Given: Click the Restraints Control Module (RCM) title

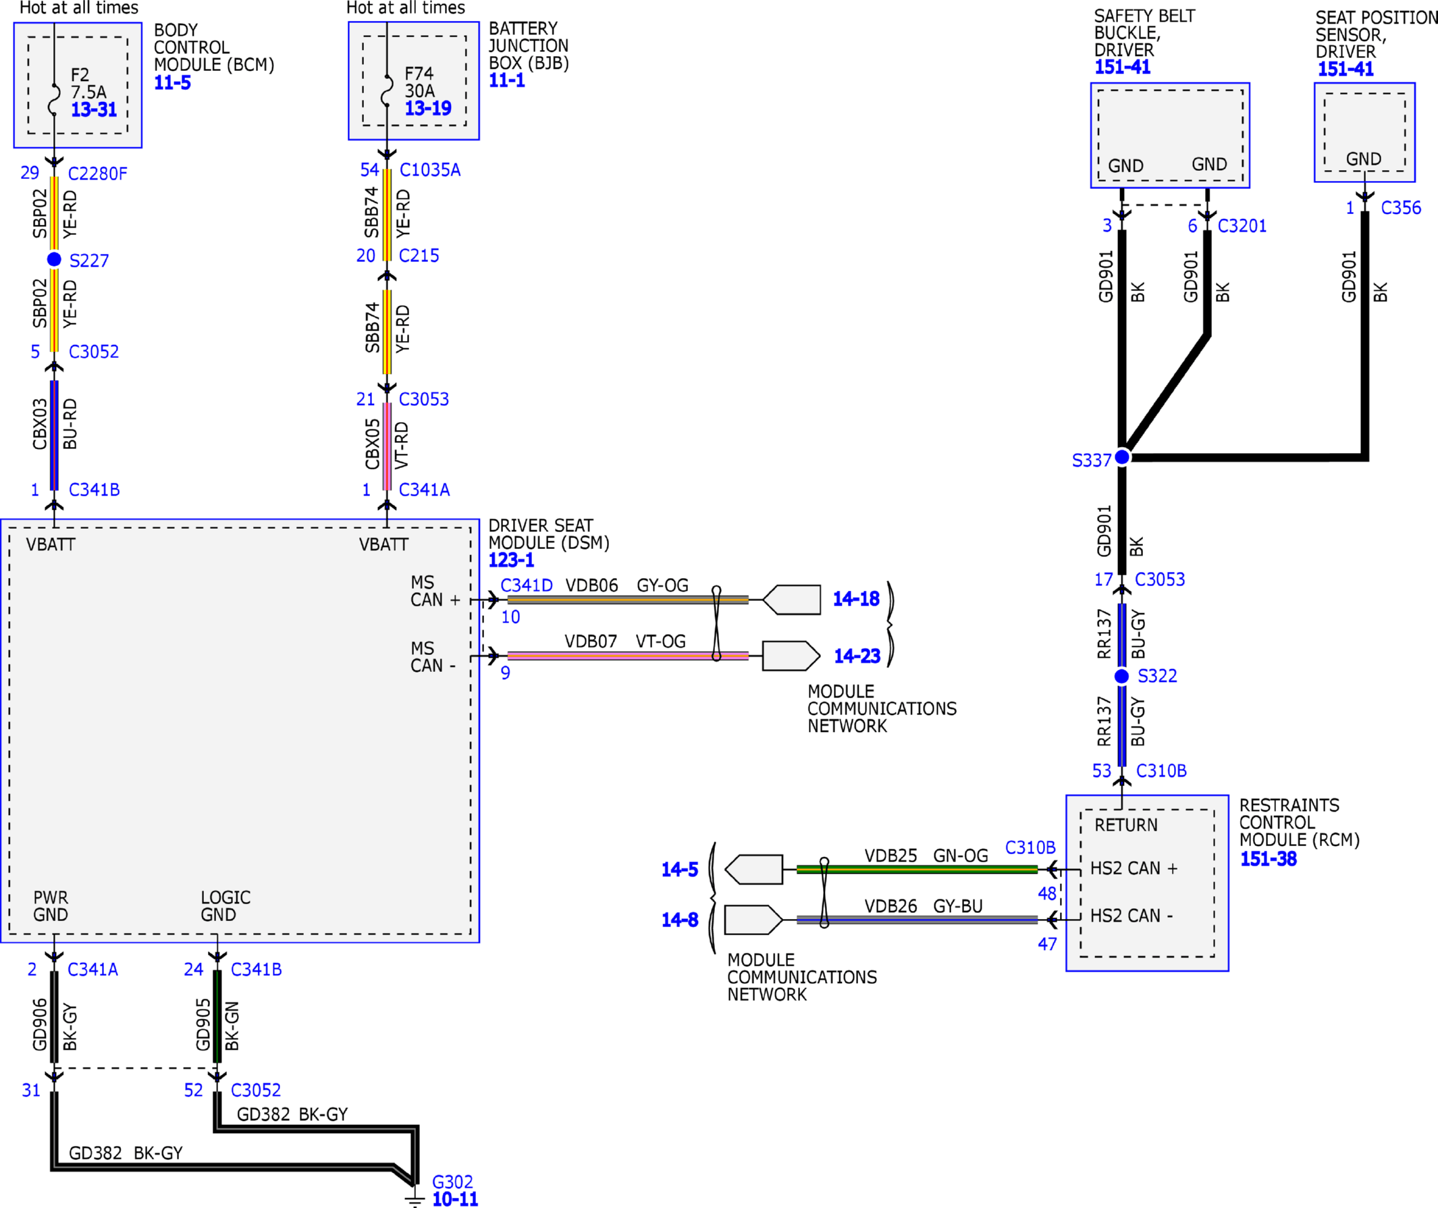Looking at the screenshot, I should click(1300, 823).
